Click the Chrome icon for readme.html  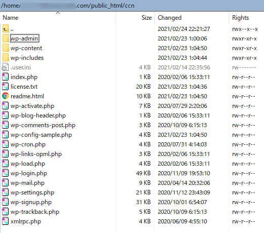pos(6,96)
